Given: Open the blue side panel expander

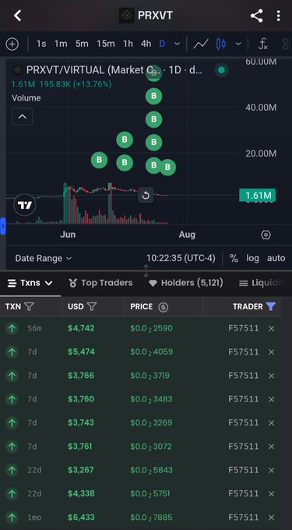Looking at the screenshot, I should pyautogui.click(x=2, y=226).
